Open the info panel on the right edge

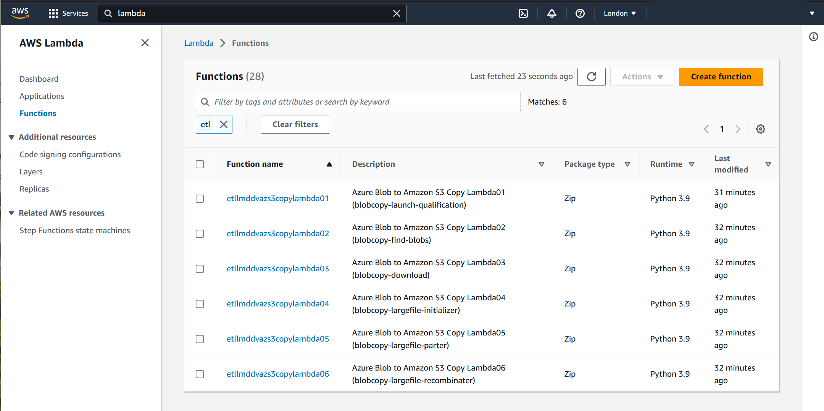(x=814, y=37)
